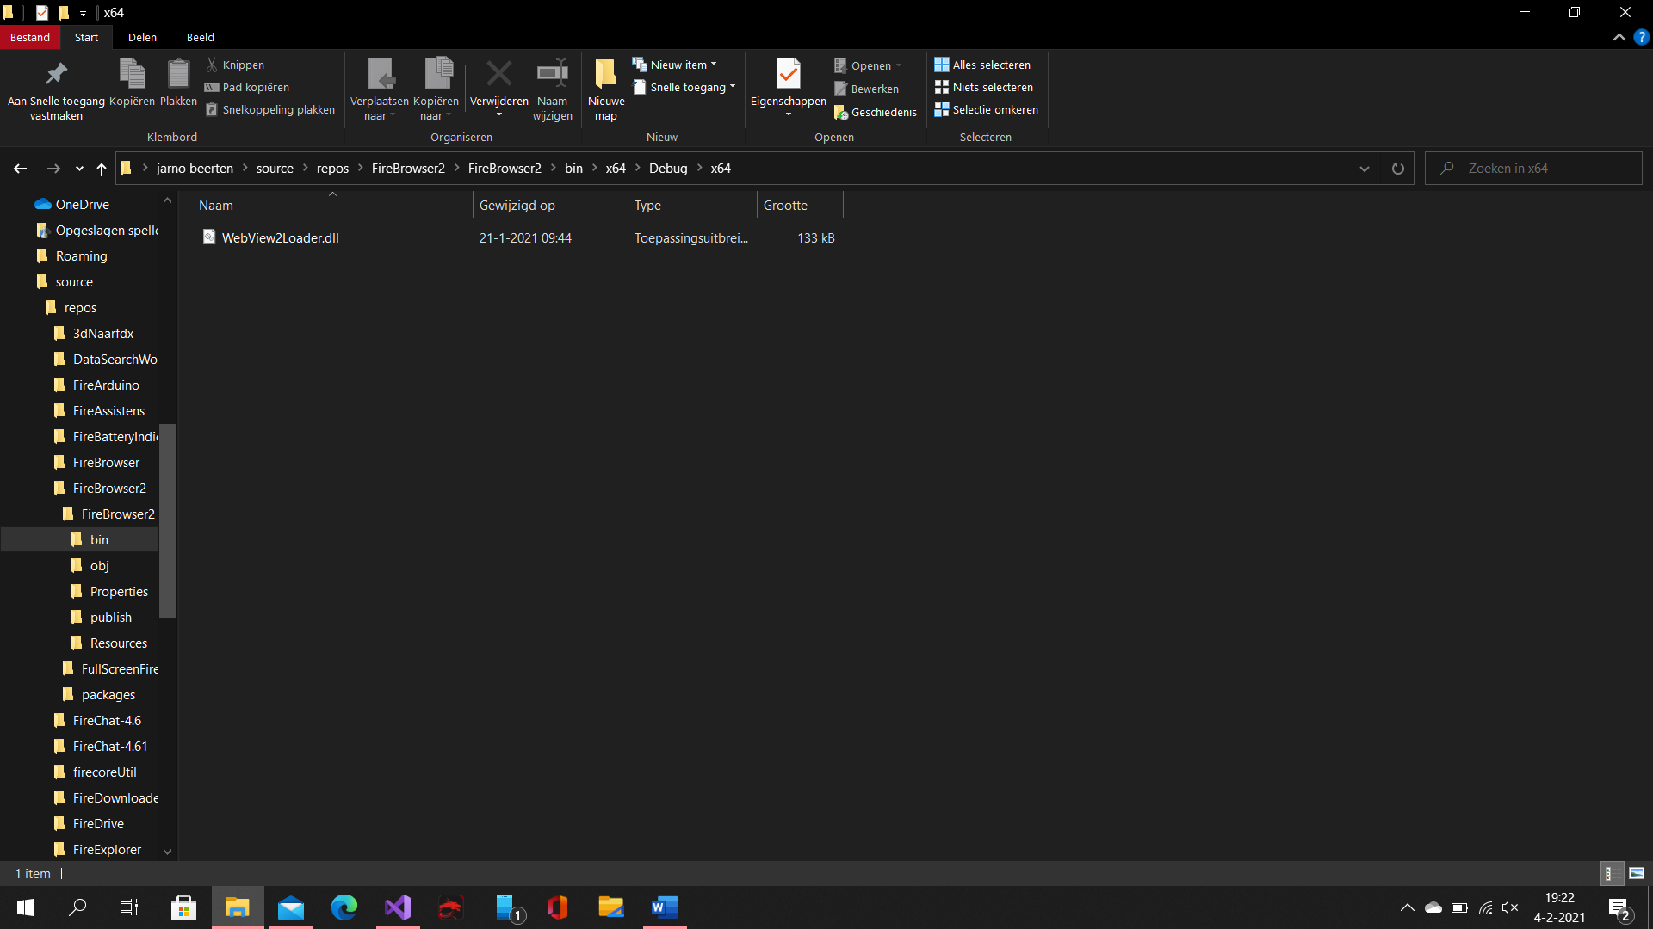Click the Pad kopiëren icon
This screenshot has height=929, width=1653.
tap(211, 87)
